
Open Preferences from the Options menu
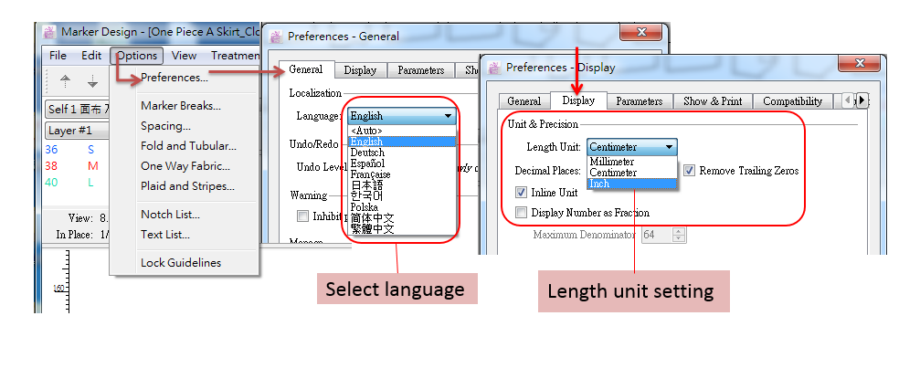pos(174,78)
